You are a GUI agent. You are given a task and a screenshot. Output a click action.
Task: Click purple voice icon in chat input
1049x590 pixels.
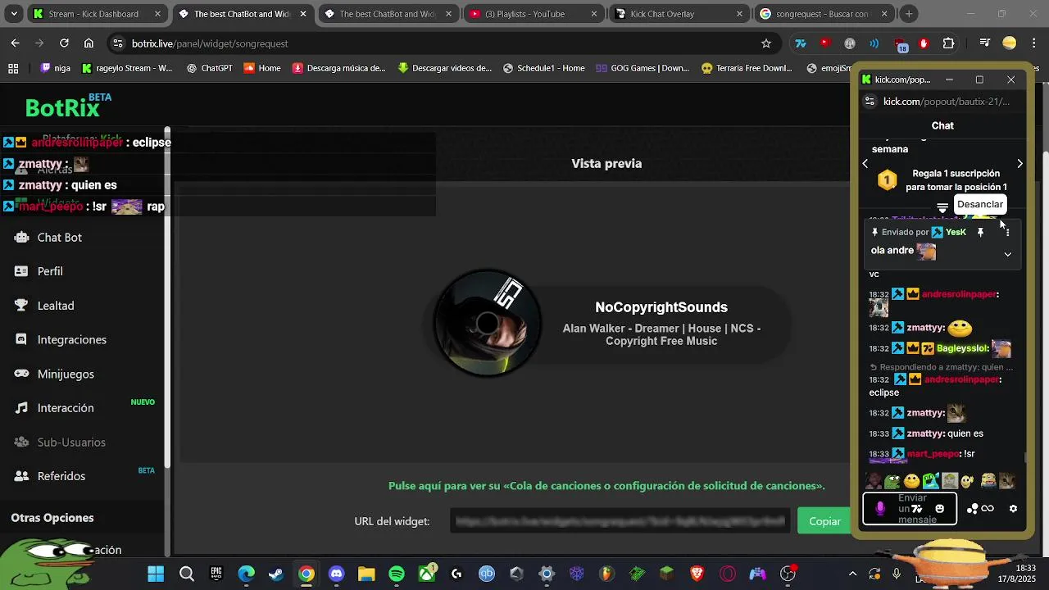(x=880, y=509)
